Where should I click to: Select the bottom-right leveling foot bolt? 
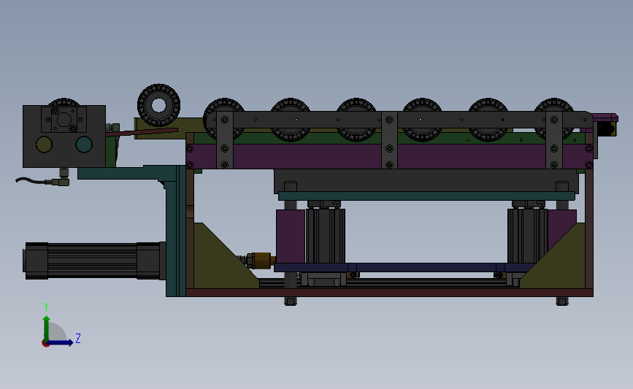(x=562, y=301)
